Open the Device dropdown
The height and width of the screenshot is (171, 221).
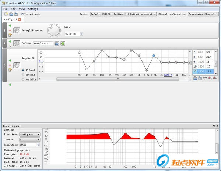coord(123,14)
